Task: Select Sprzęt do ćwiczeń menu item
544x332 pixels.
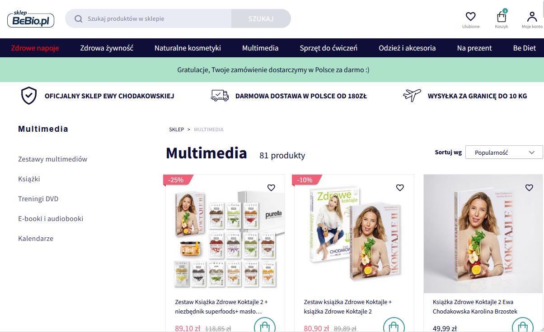Action: coord(328,48)
